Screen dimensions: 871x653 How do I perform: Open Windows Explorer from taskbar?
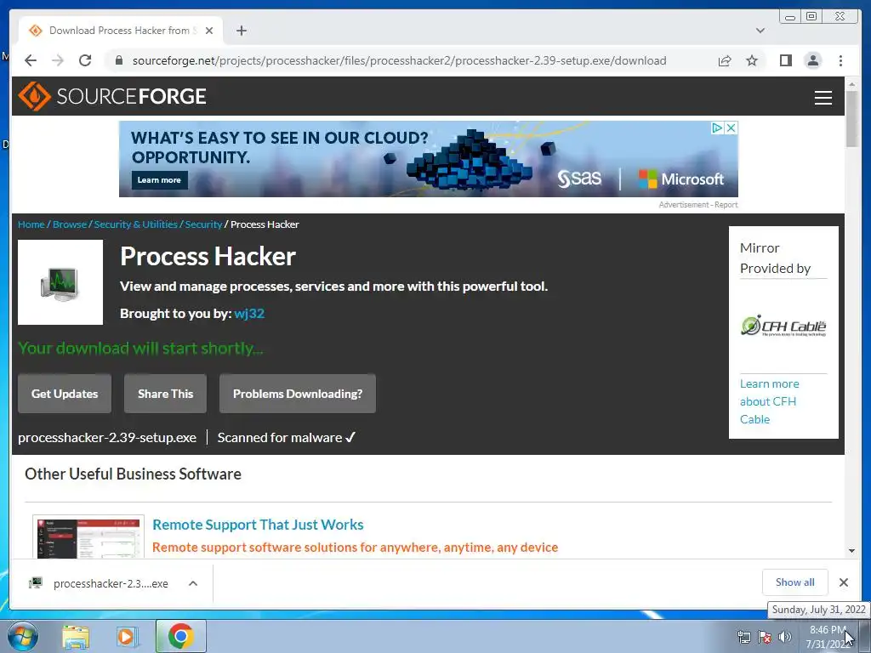coord(75,637)
